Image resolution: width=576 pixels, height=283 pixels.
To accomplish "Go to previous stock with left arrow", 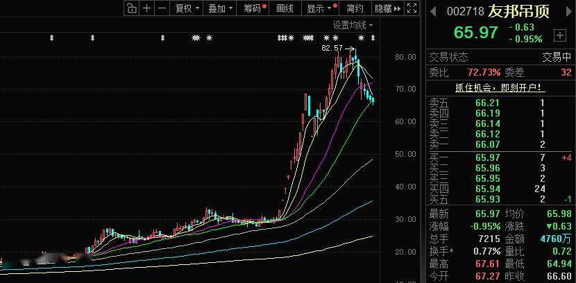I will [433, 12].
